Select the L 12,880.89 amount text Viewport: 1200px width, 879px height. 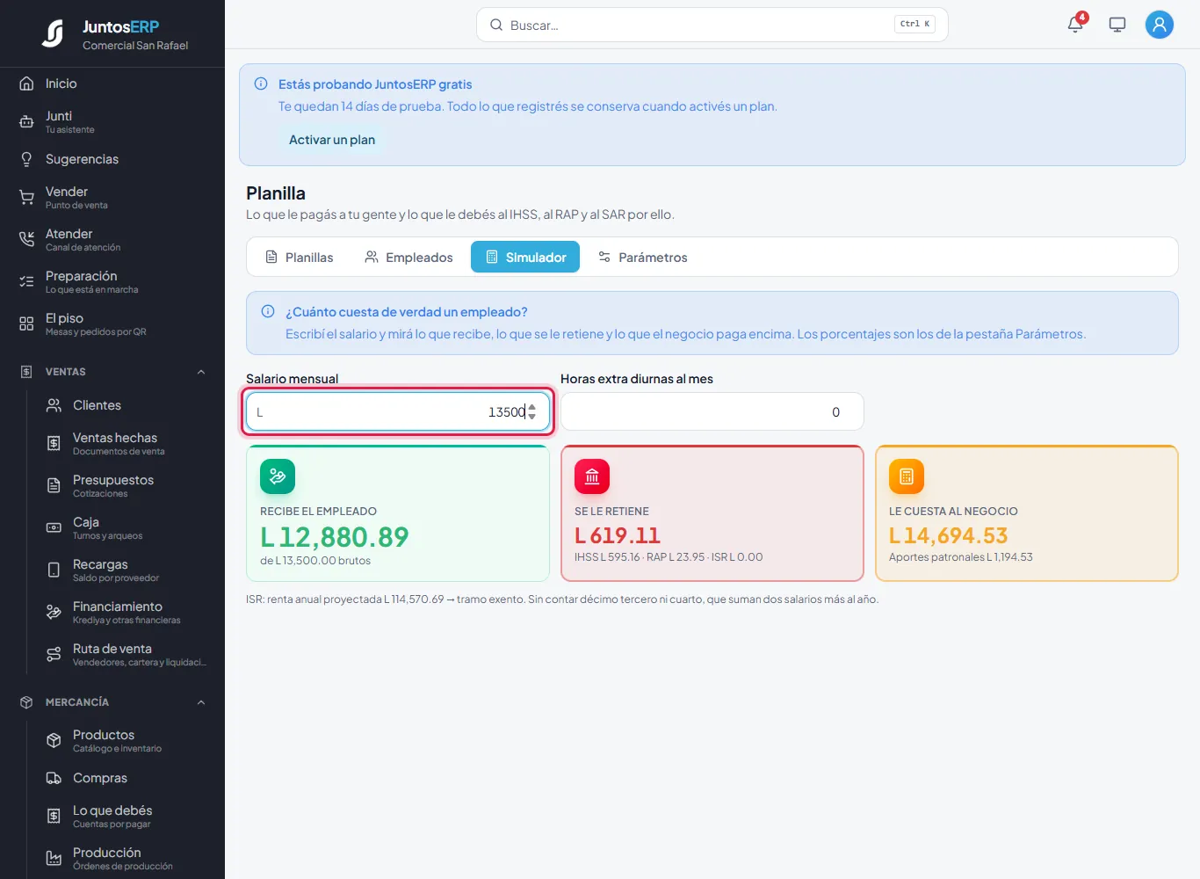(x=335, y=536)
